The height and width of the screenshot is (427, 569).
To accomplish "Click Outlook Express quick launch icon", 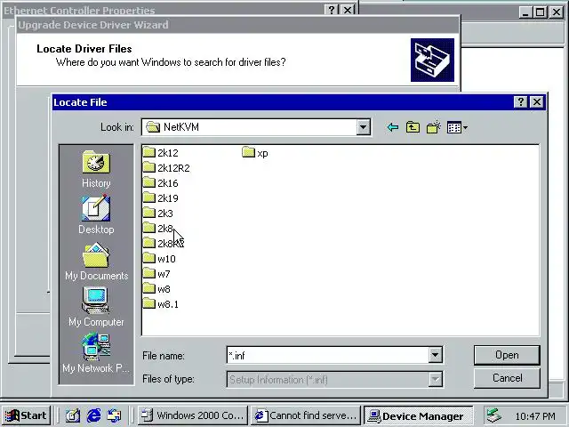I will [115, 415].
